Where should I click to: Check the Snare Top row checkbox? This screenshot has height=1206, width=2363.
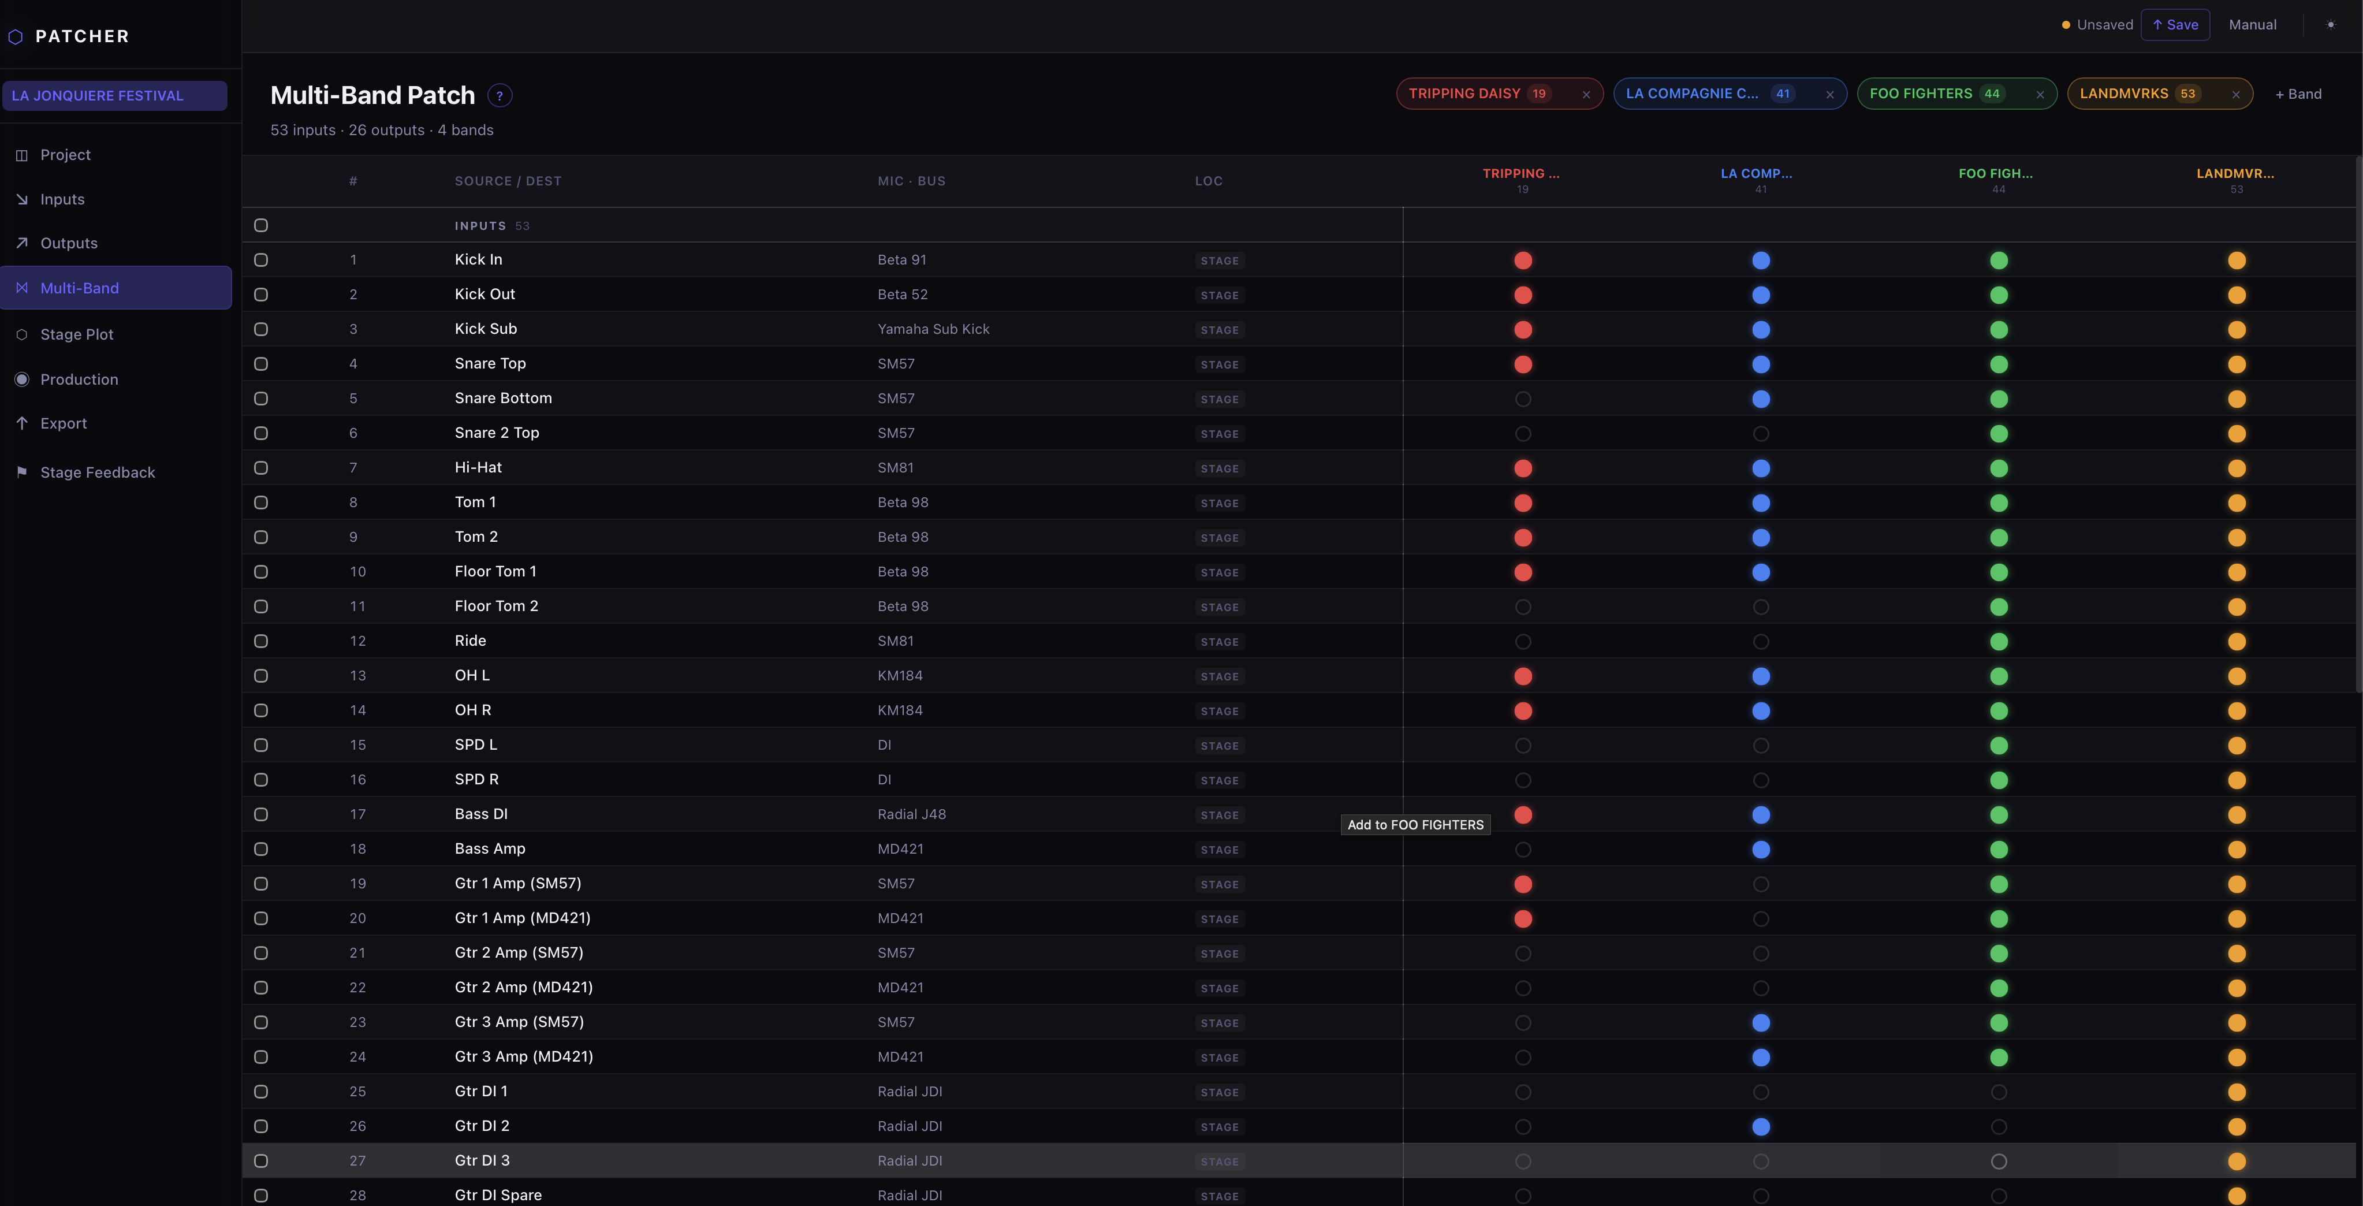260,364
